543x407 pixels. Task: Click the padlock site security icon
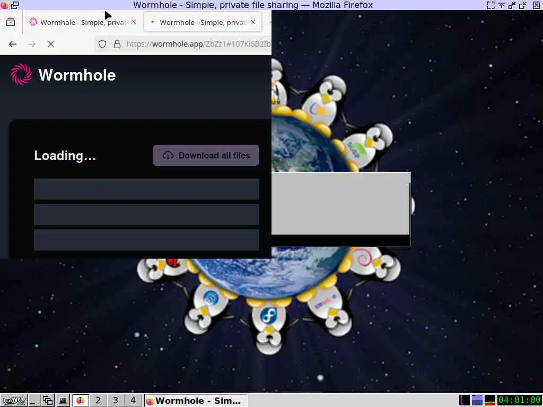(x=117, y=44)
